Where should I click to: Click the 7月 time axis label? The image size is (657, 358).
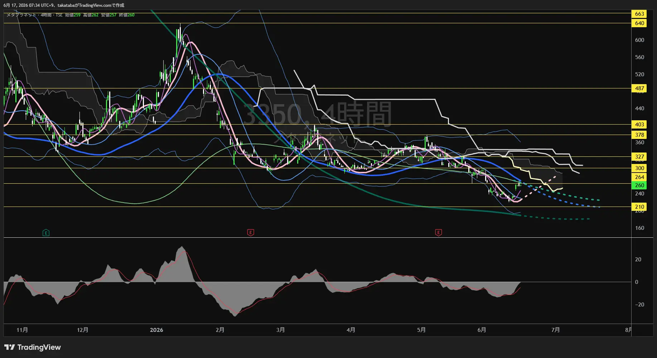tap(555, 330)
